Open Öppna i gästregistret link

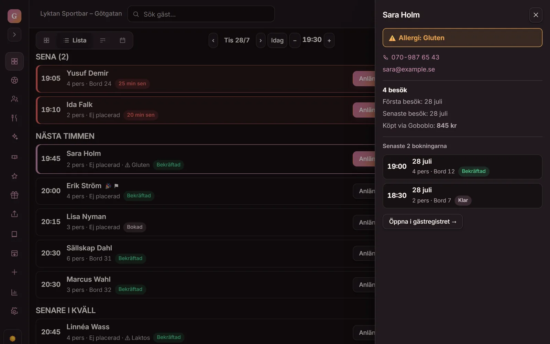(422, 222)
